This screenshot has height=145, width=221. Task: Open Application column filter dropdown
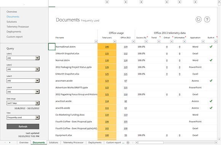click(x=203, y=41)
